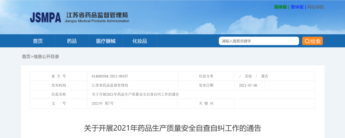Switch to 简体版 simplified Chinese version
Screen dimensions: 345x138
[280, 7]
